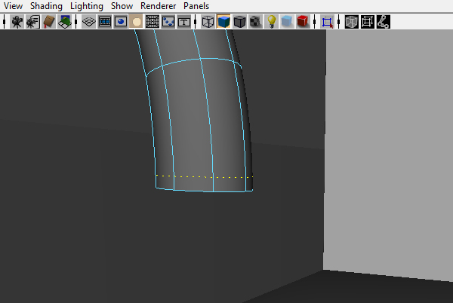The height and width of the screenshot is (303, 453).
Task: Open the Panels menu
Action: pyautogui.click(x=196, y=6)
